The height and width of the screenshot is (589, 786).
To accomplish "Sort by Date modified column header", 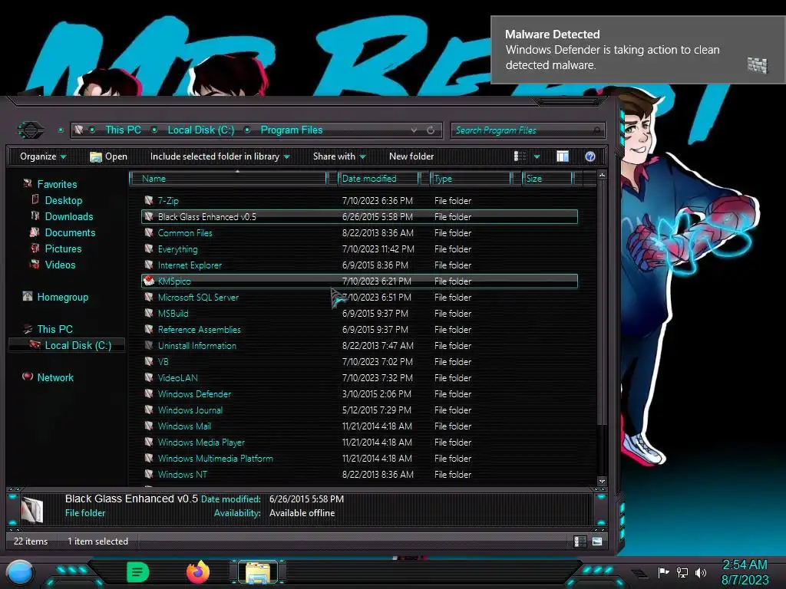I will pos(378,179).
